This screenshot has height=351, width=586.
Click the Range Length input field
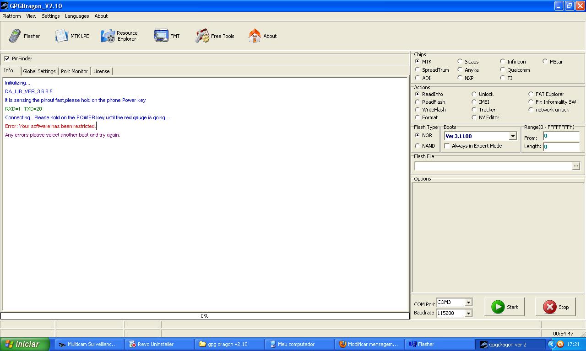click(x=561, y=147)
